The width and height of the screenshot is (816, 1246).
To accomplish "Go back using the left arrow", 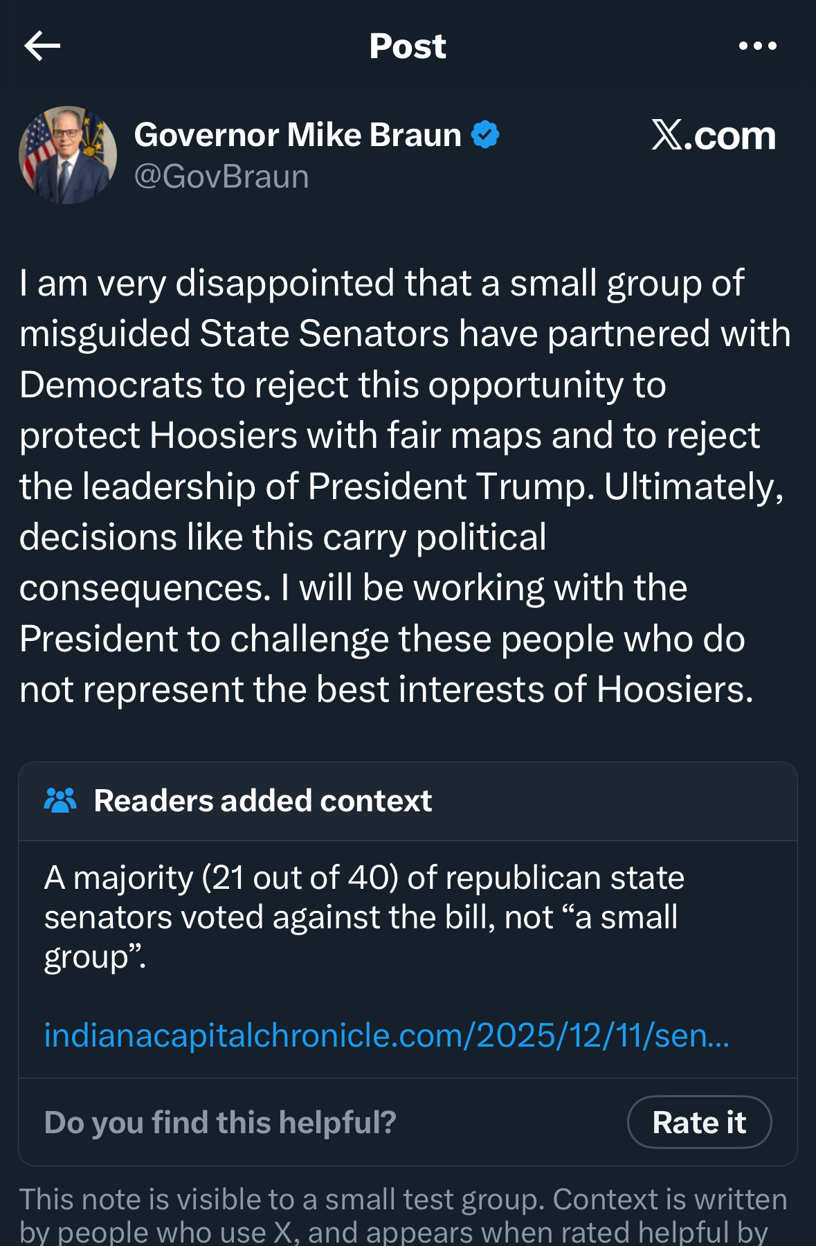I will coord(42,46).
